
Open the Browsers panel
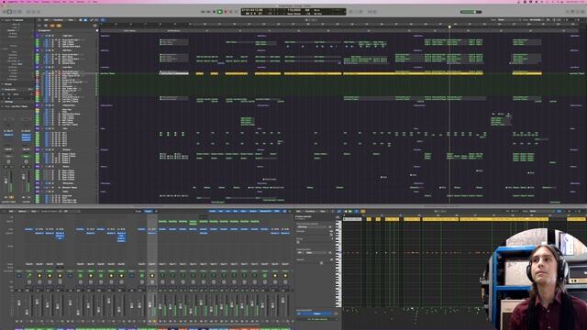[x=583, y=12]
